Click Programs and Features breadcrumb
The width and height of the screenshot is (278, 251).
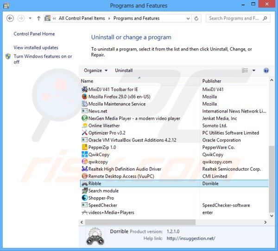[136, 18]
